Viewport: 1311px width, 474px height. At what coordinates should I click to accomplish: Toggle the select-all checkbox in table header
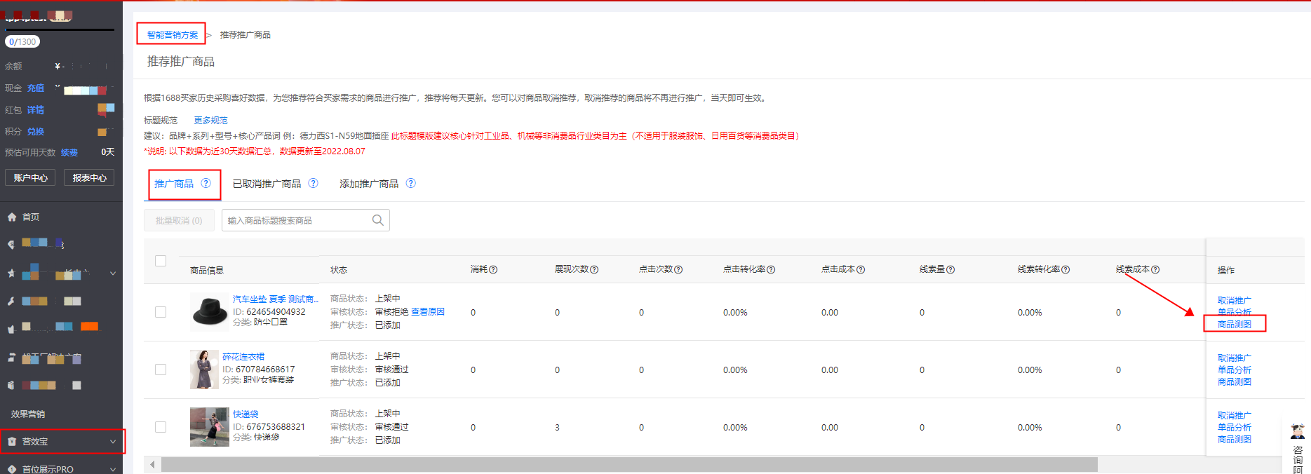161,261
